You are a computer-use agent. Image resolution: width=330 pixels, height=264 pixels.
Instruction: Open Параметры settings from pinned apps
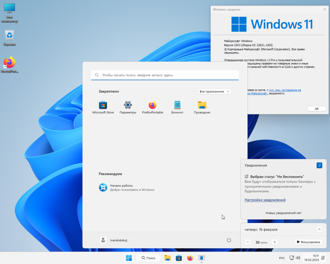(x=128, y=107)
